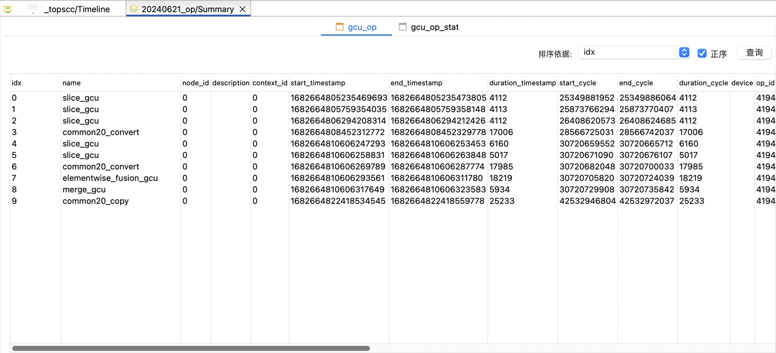Open the sort-by idx dropdown

[x=634, y=52]
